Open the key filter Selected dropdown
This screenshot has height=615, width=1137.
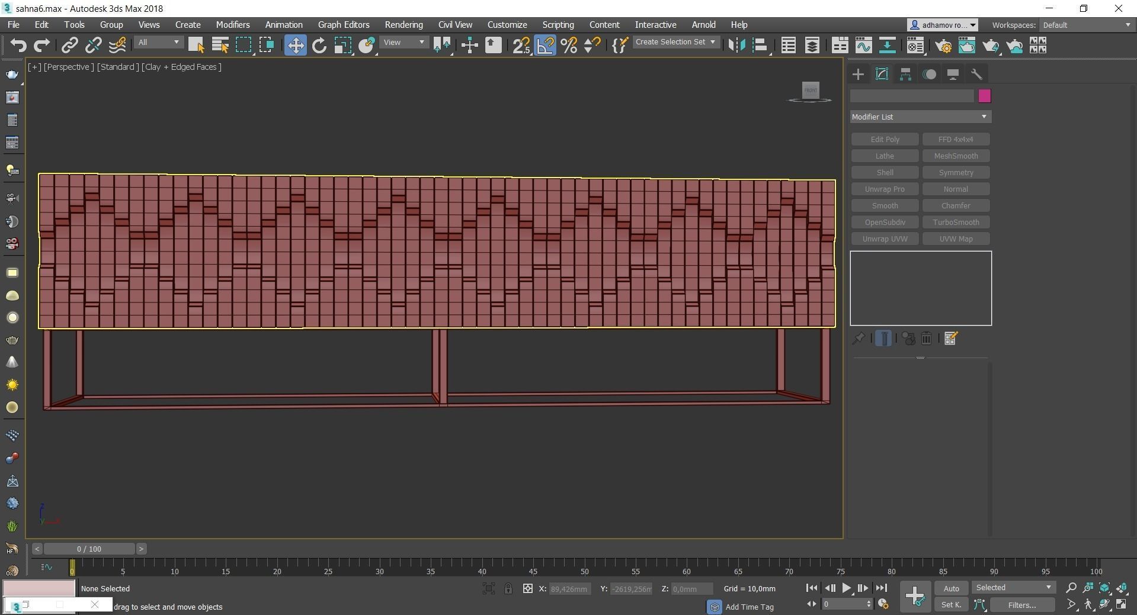coord(1013,588)
